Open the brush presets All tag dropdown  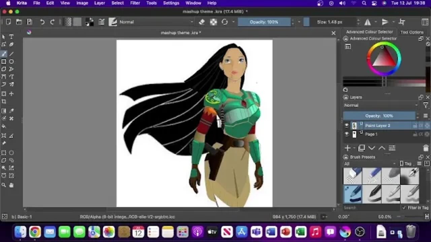click(x=370, y=164)
